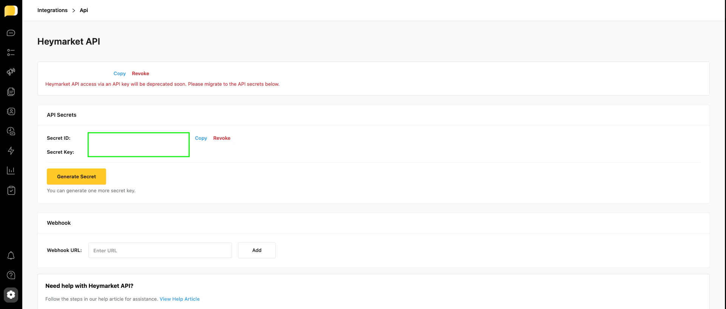Open the megaphone broadcasts icon
This screenshot has width=726, height=309.
tap(11, 72)
